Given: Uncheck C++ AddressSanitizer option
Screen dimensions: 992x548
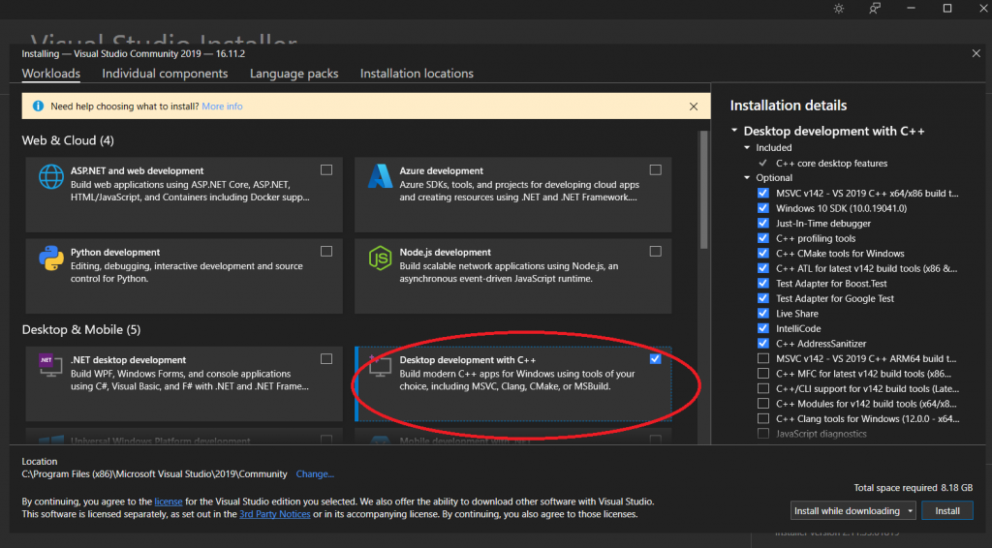Looking at the screenshot, I should pos(763,343).
